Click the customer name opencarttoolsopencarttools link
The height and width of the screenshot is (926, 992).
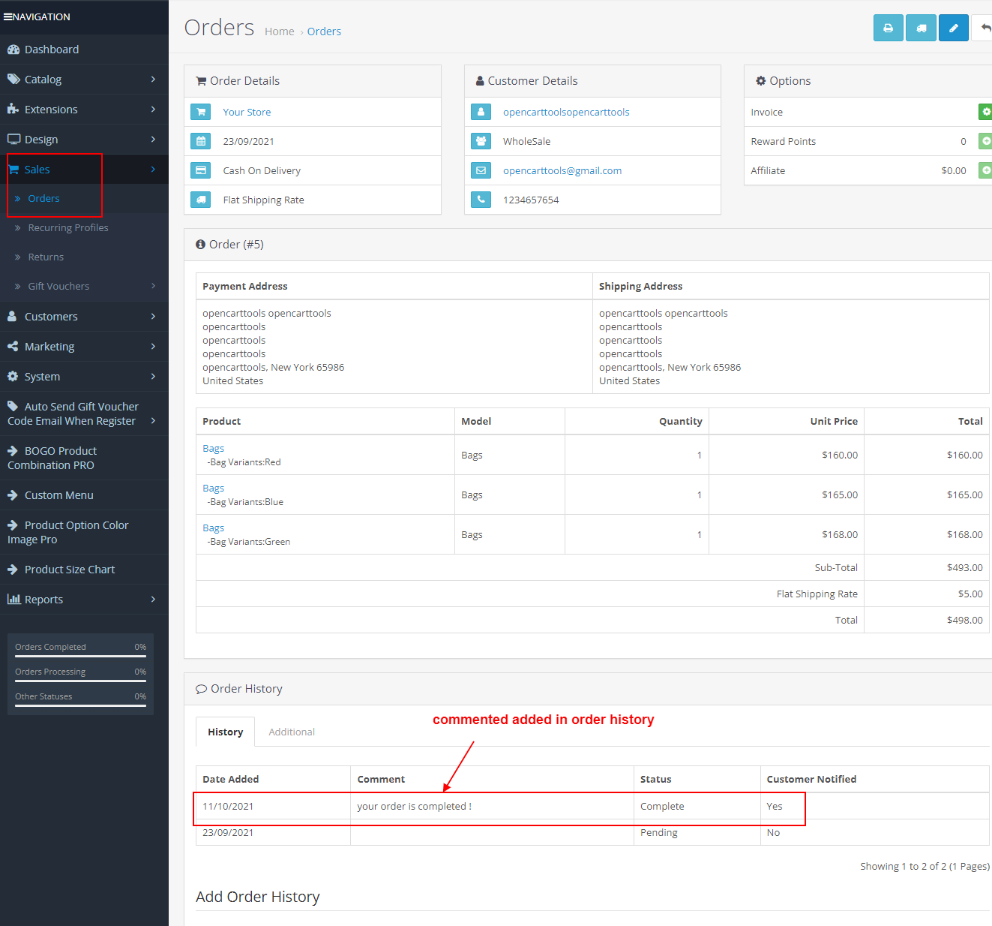[566, 112]
